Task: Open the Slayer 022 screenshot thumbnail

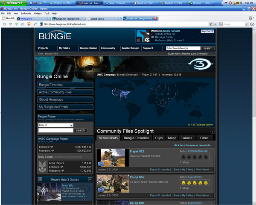Action: (113, 158)
